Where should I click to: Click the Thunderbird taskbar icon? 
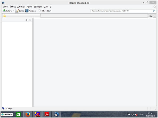(x=56, y=114)
